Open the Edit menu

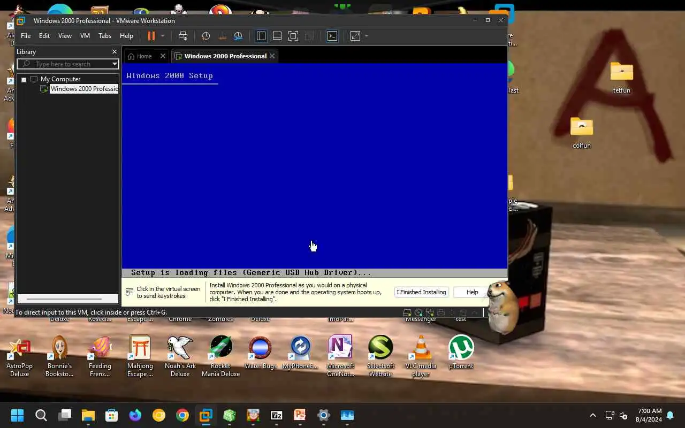point(44,36)
